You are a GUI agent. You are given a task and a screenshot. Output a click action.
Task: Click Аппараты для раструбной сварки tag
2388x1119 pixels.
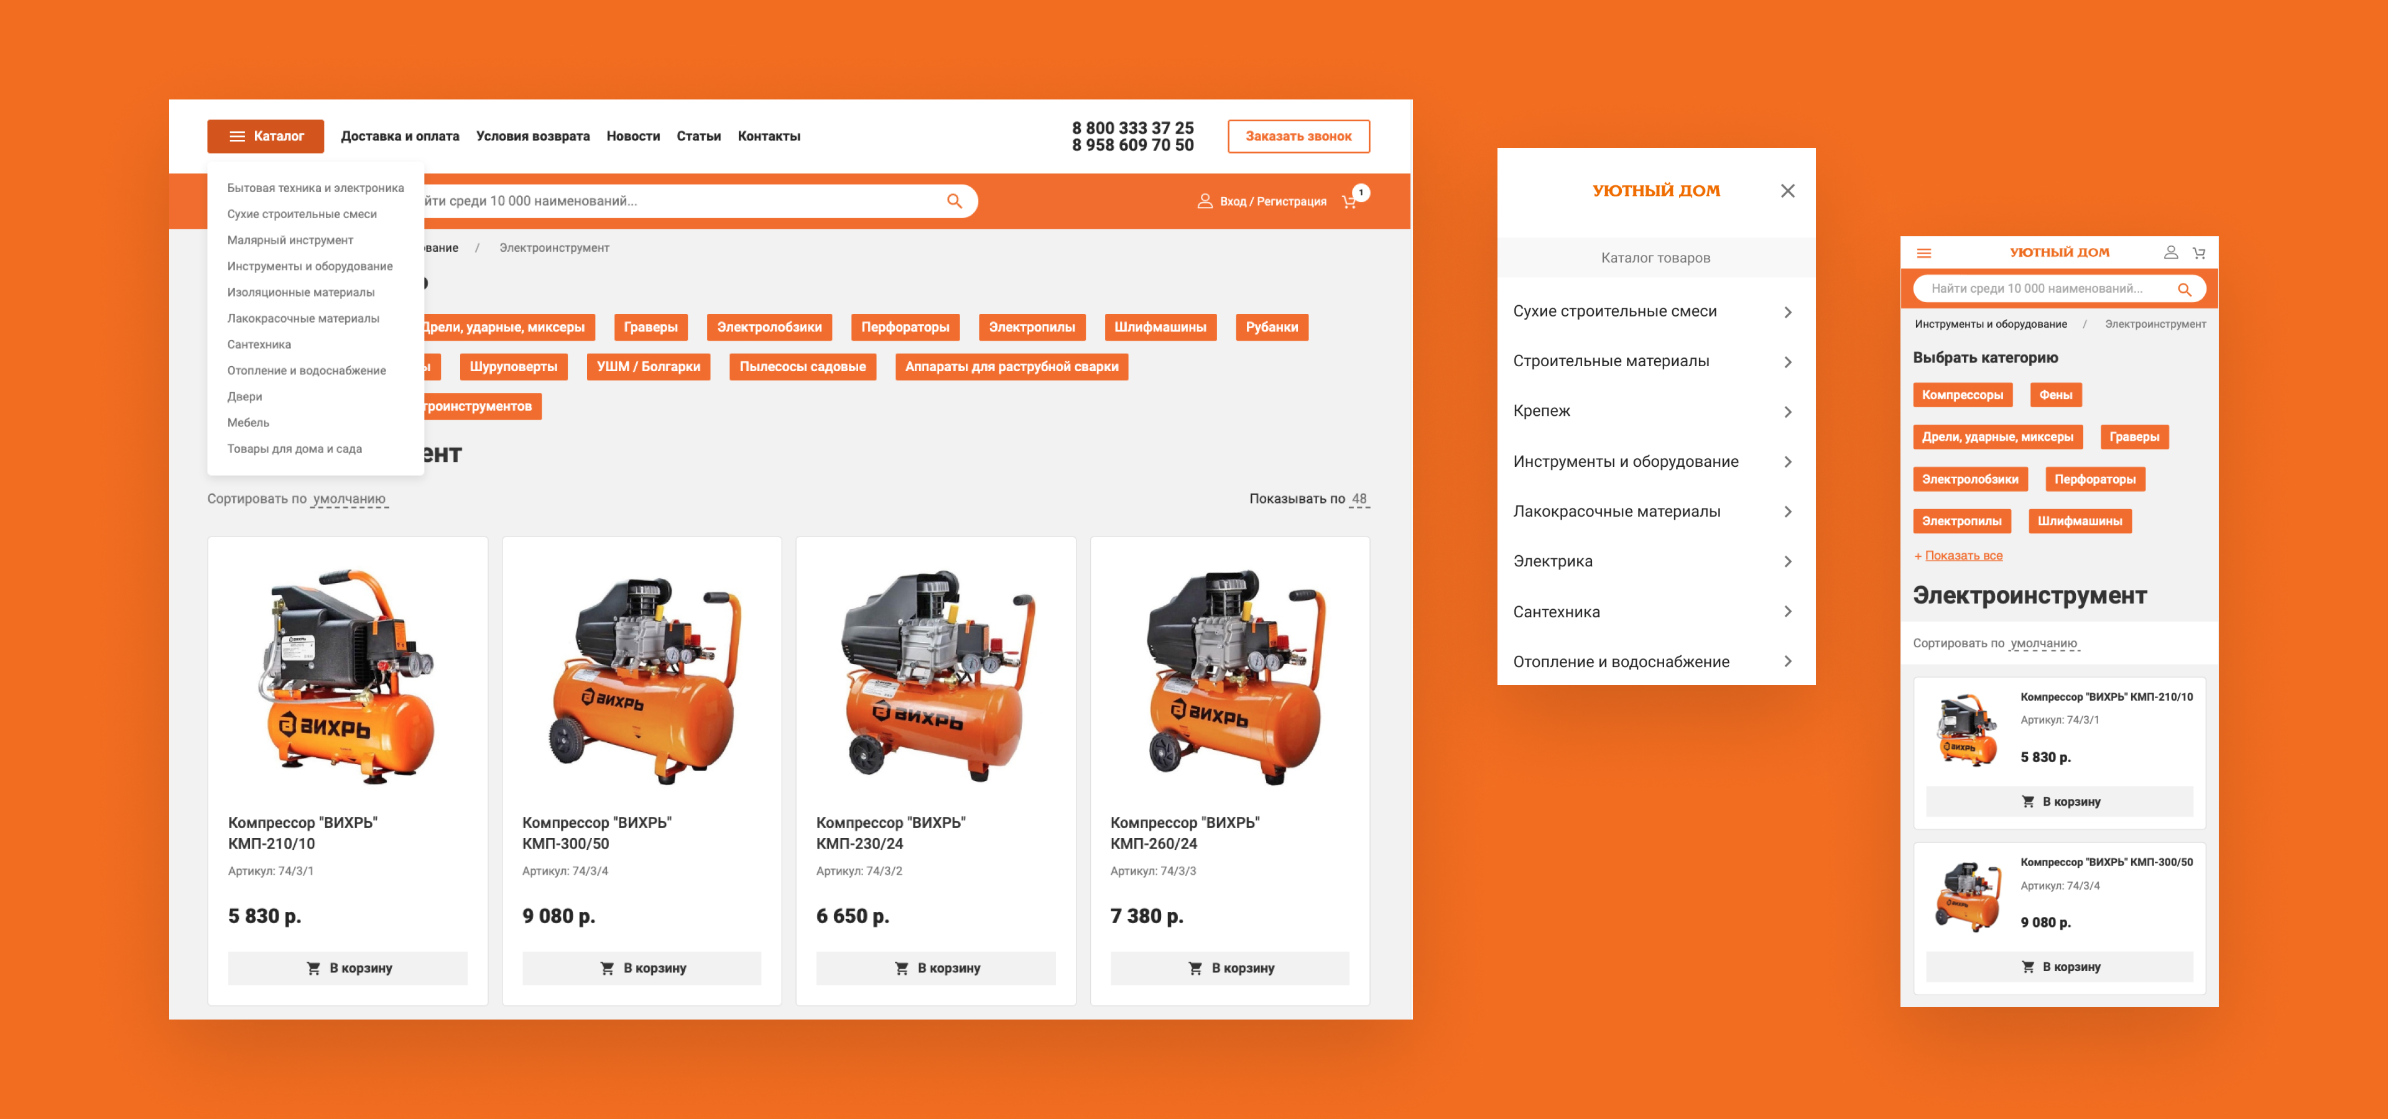(x=1011, y=367)
